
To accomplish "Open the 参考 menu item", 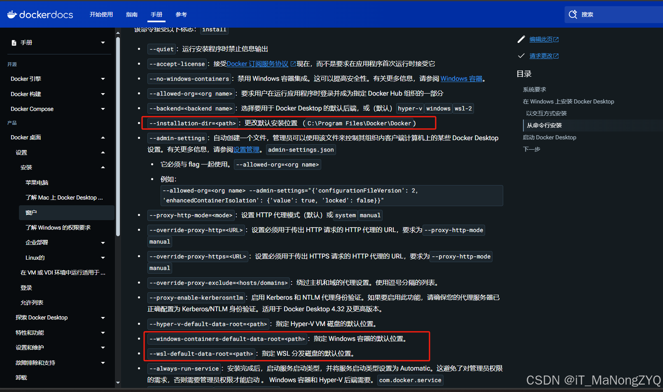I will [x=181, y=14].
